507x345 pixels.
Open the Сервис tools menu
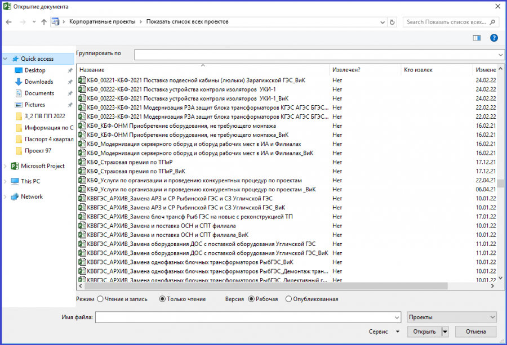tap(384, 331)
